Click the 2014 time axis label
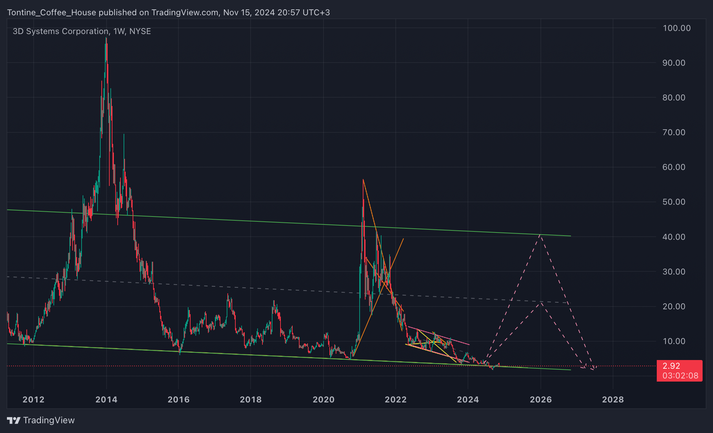 (x=107, y=400)
